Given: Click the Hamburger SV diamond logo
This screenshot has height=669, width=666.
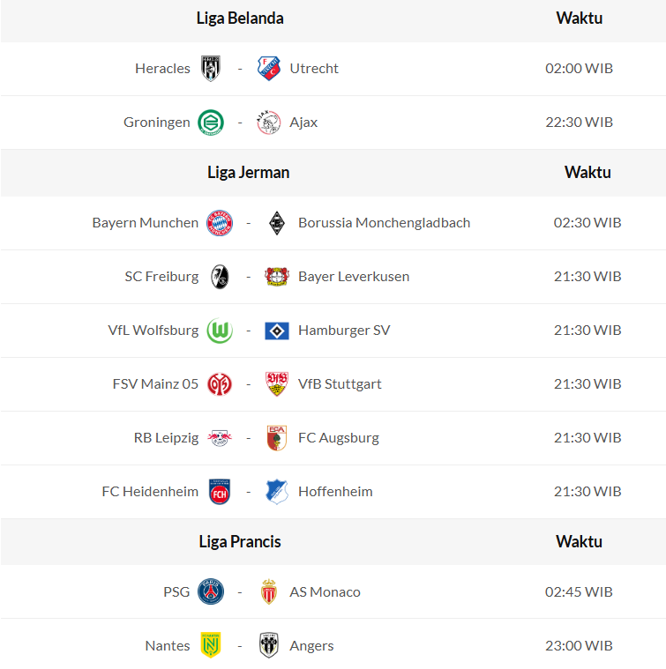Looking at the screenshot, I should tap(277, 331).
